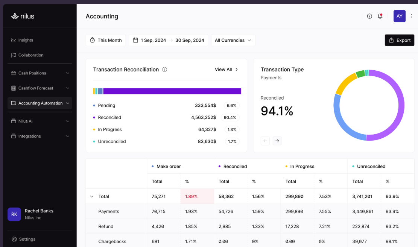Click the upload icon on Export button
This screenshot has width=418, height=247.
coord(391,40)
